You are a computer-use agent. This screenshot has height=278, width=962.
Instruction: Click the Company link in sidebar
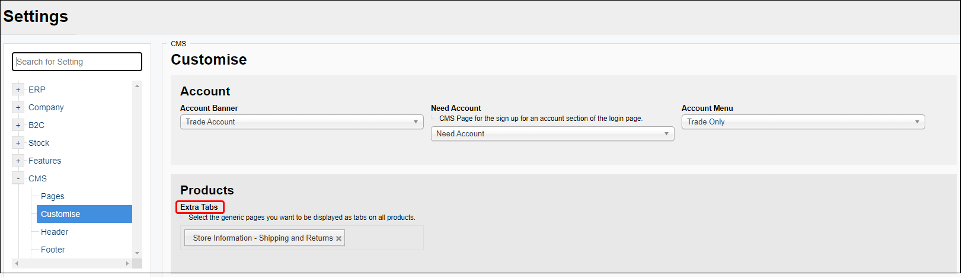tap(46, 107)
